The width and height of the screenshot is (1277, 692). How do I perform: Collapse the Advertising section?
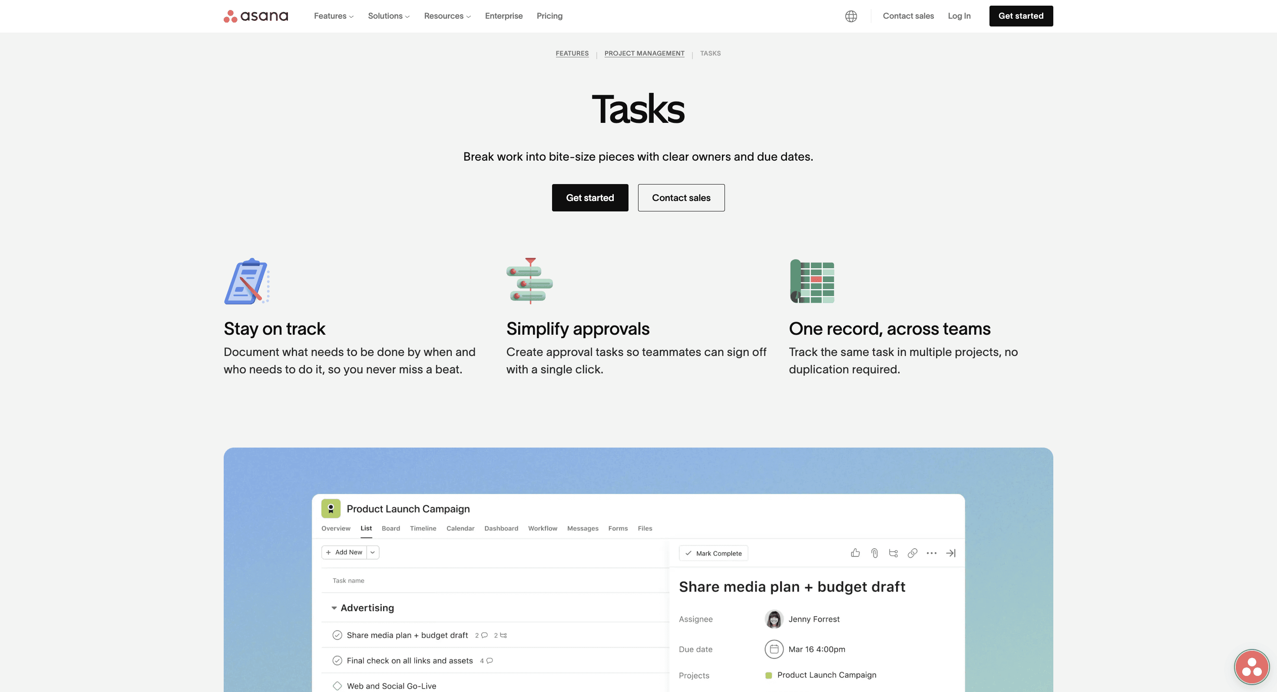(334, 608)
